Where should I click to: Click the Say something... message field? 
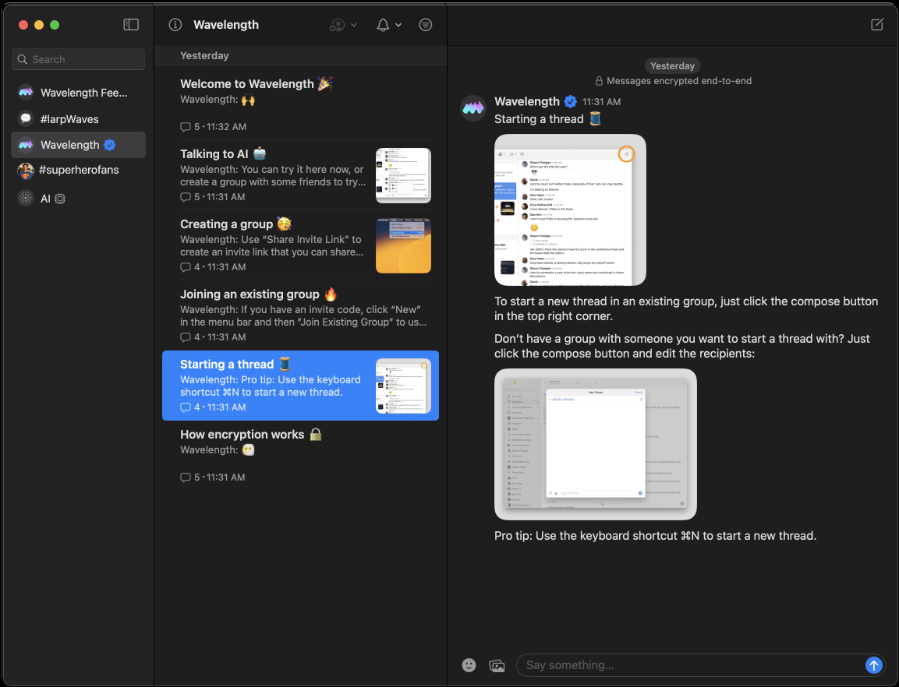tap(690, 665)
